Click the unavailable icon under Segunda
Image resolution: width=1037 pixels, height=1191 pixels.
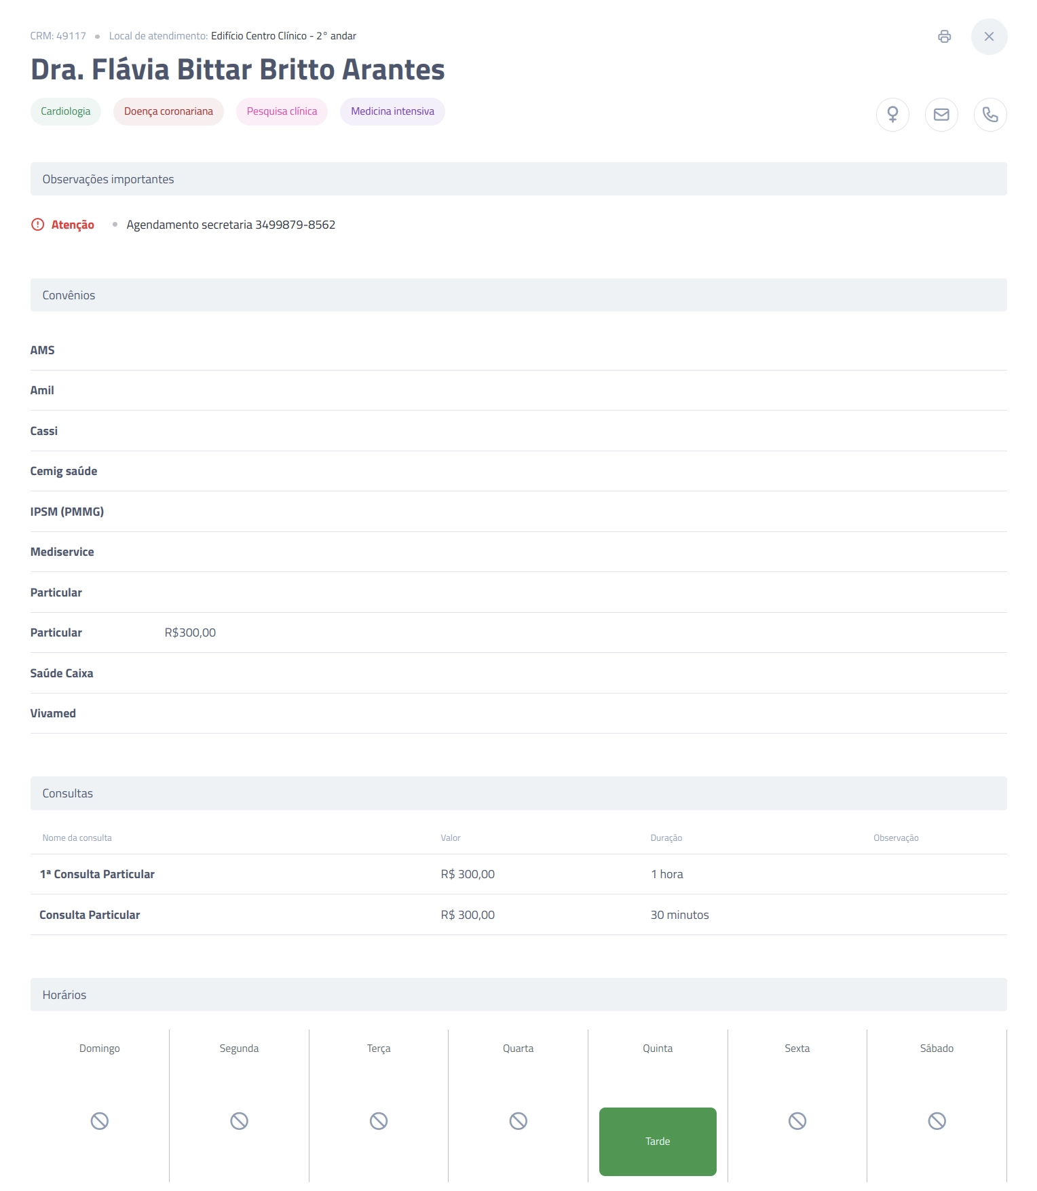[x=239, y=1121]
